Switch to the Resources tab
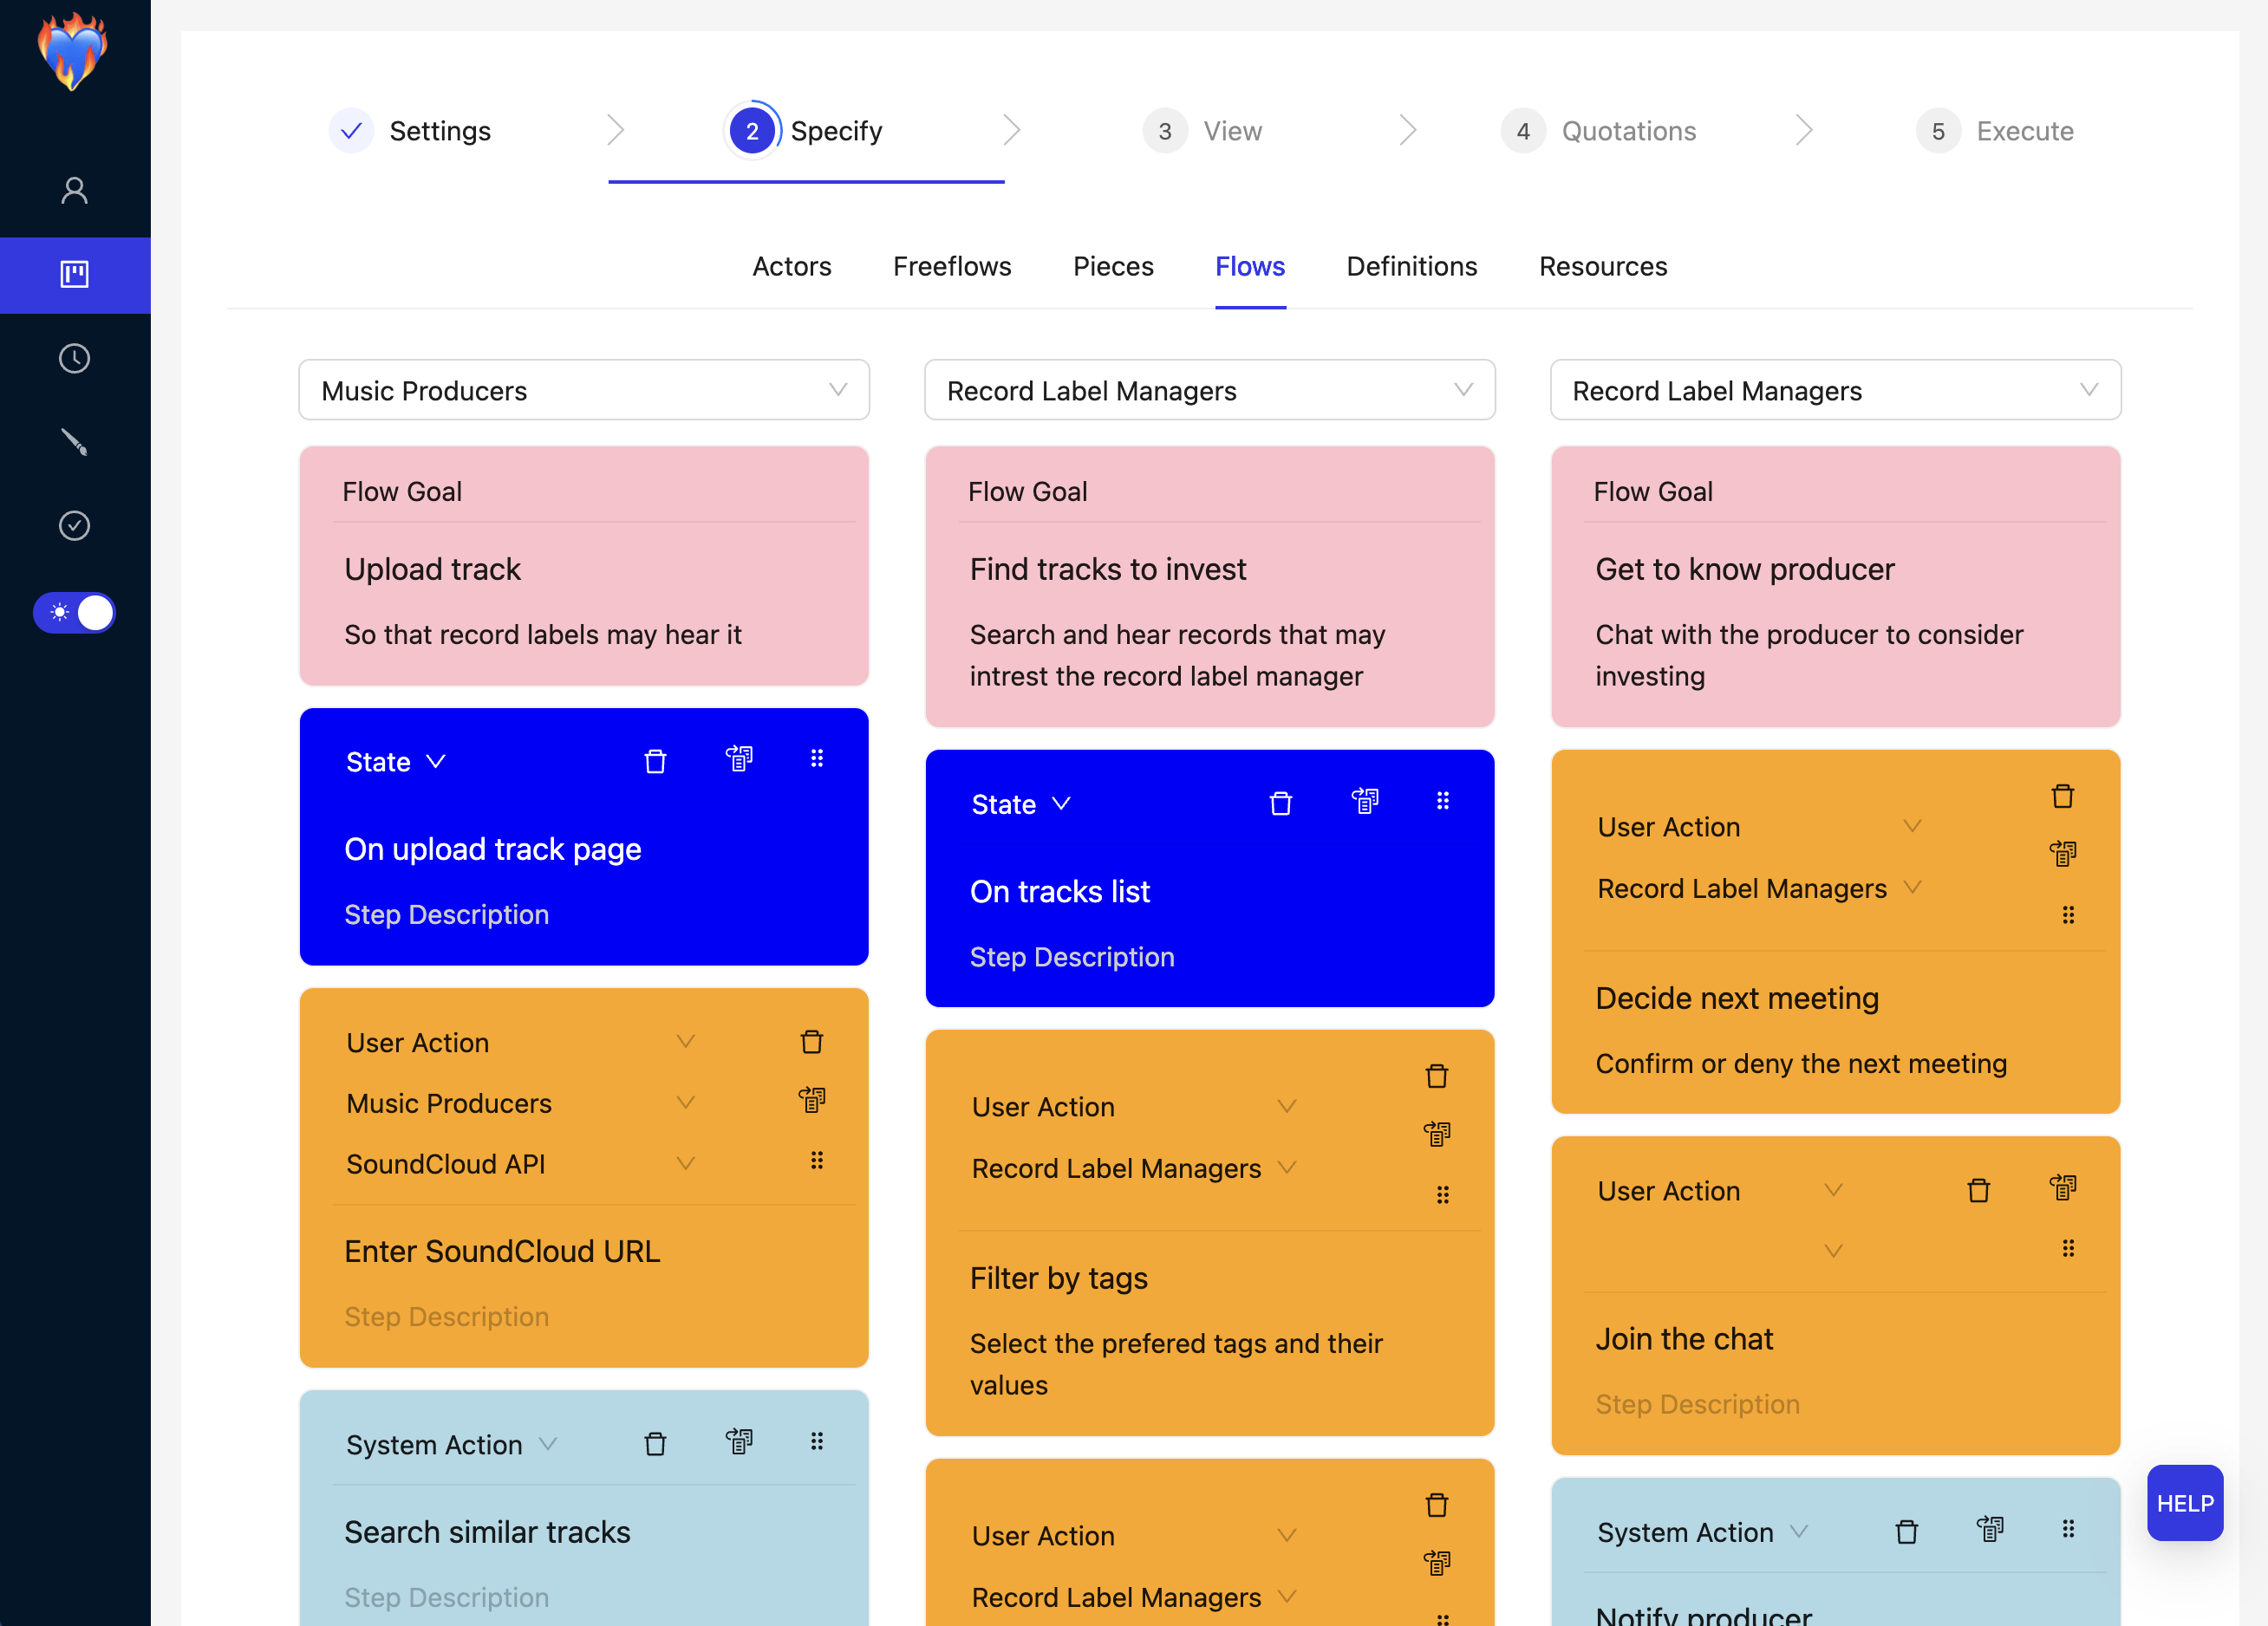Screen dimensions: 2268x1626 tap(1603, 266)
